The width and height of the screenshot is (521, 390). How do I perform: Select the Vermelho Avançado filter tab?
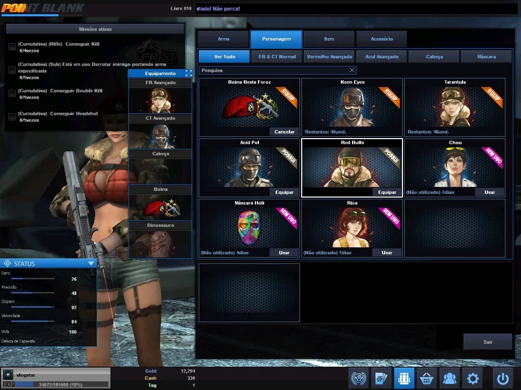(x=329, y=57)
